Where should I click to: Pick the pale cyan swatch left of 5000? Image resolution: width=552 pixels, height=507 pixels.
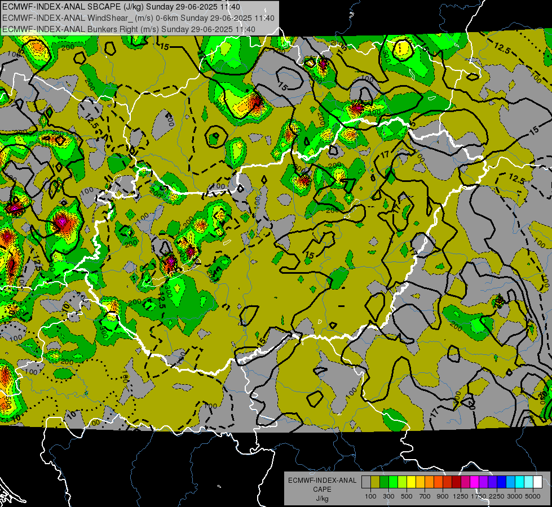[x=528, y=482]
